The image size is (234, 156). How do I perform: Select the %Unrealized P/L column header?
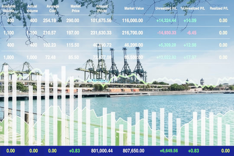pos(192,9)
